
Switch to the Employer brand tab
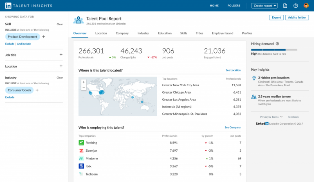click(x=222, y=33)
